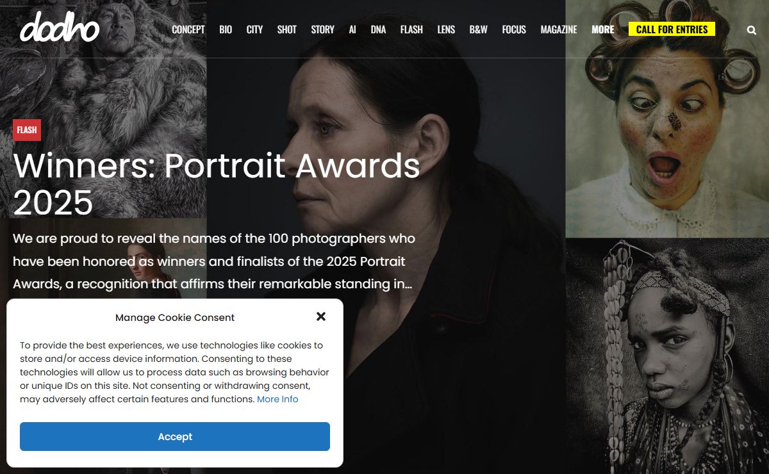This screenshot has width=769, height=474.
Task: Open the MAGAZINE menu item
Action: (559, 29)
